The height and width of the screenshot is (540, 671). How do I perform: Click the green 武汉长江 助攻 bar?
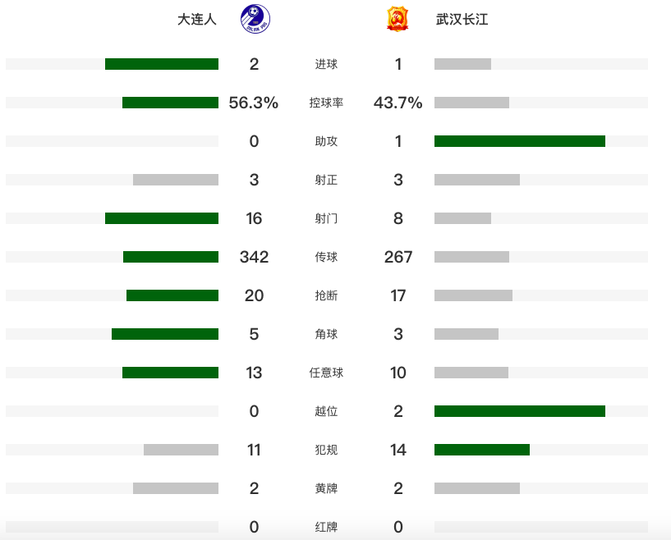coord(520,141)
